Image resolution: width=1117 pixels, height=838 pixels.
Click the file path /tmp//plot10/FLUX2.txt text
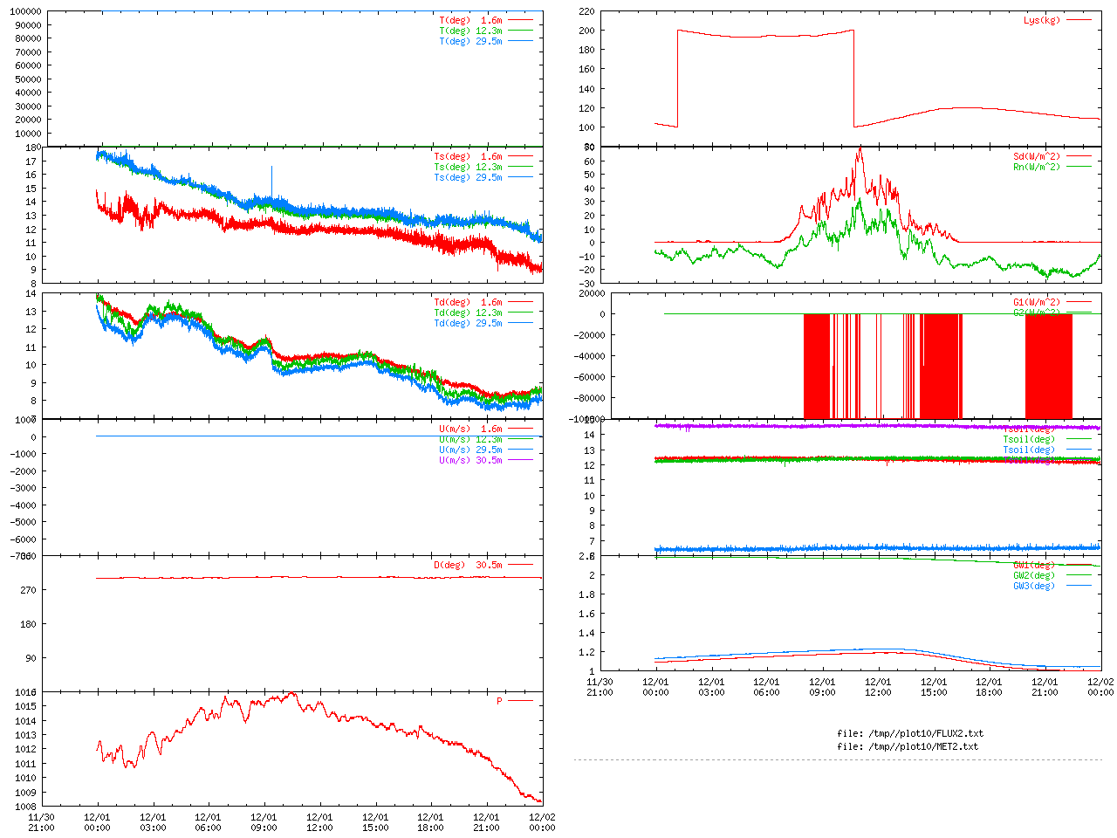(909, 734)
